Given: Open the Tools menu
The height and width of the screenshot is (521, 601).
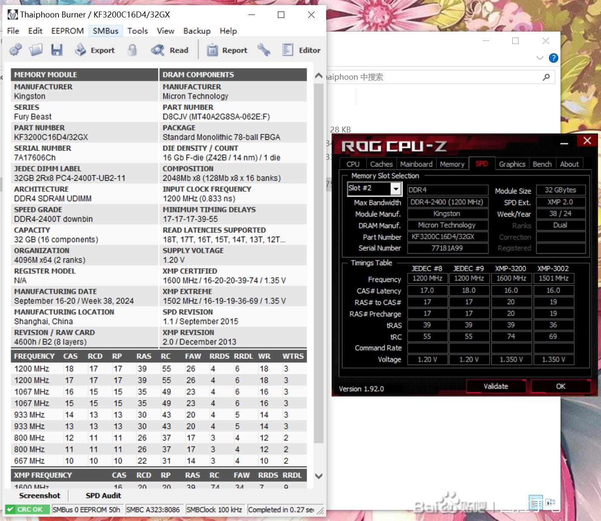Looking at the screenshot, I should coord(137,31).
